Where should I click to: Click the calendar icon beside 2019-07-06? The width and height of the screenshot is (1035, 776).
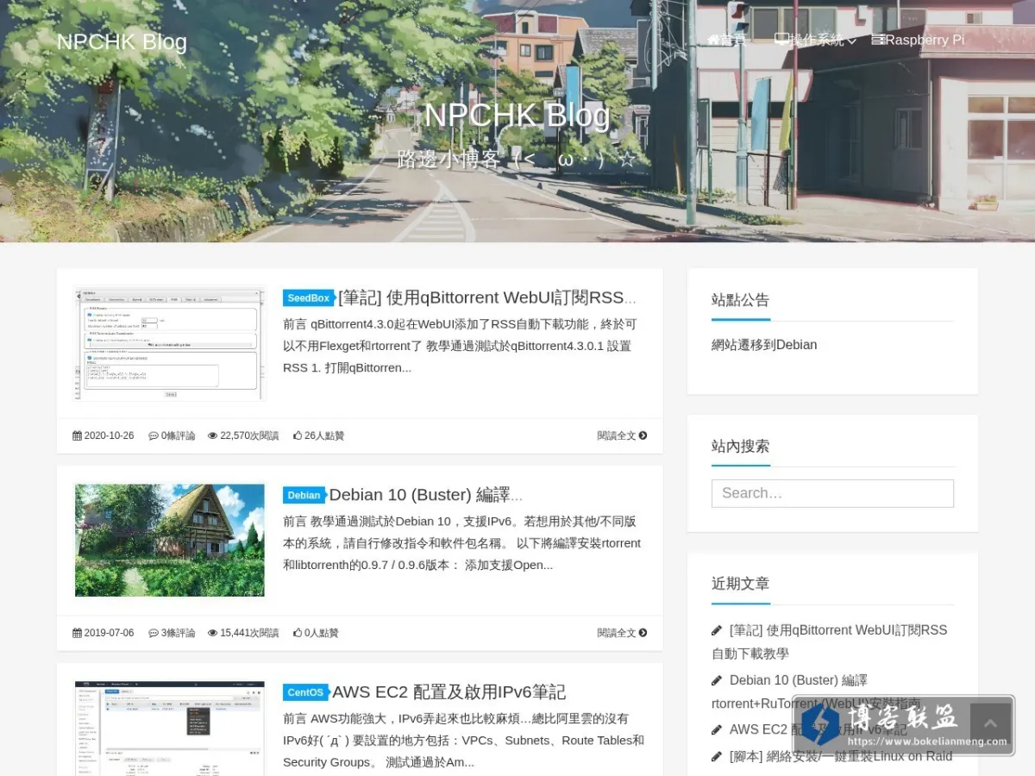pos(77,633)
